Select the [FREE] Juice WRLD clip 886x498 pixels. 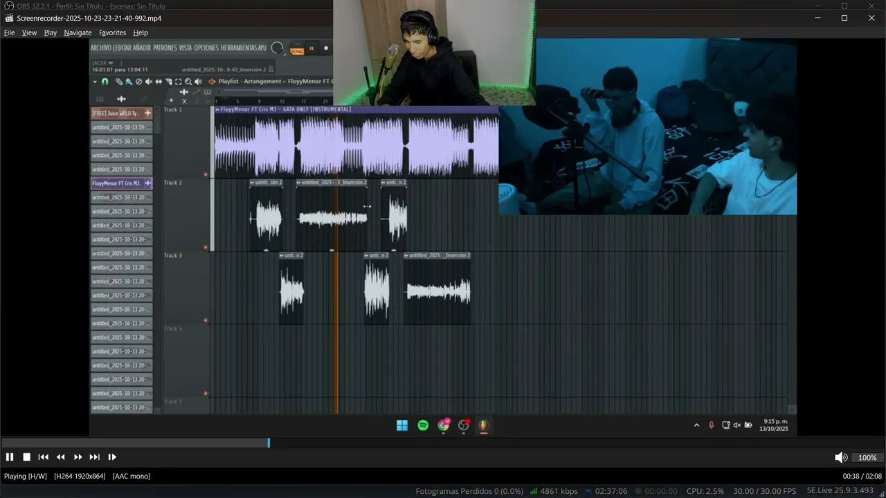pyautogui.click(x=122, y=113)
